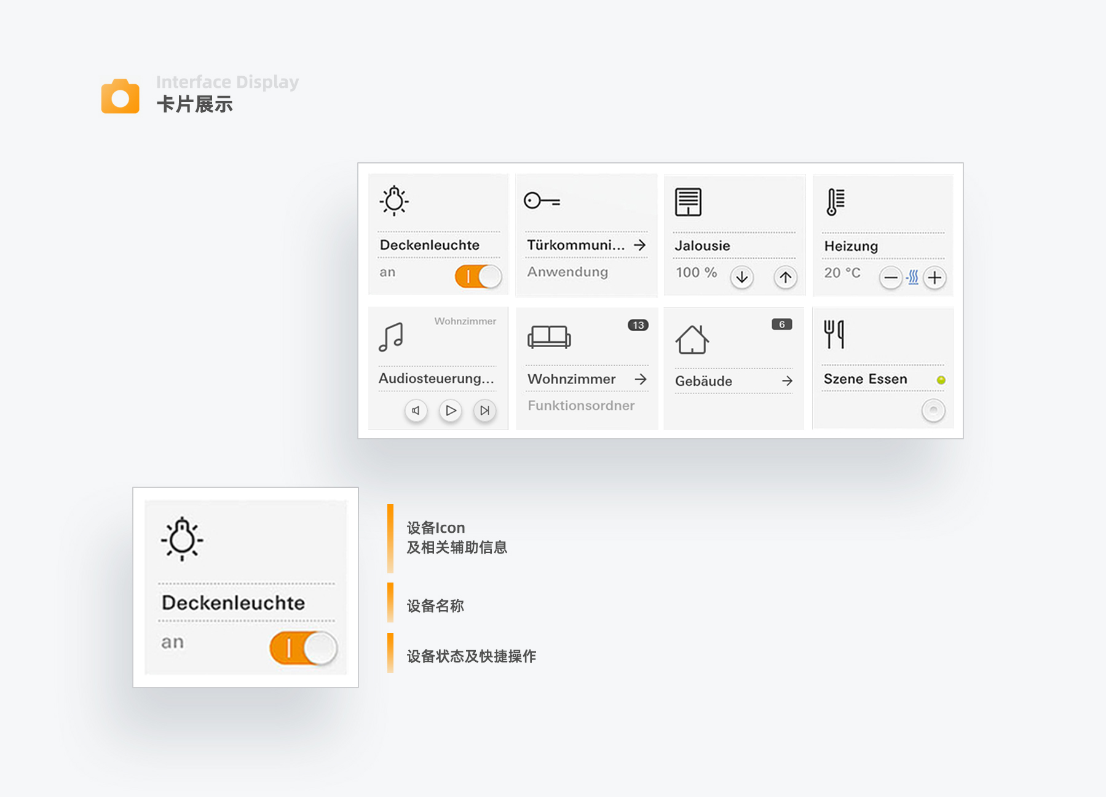1106x797 pixels.
Task: Activate the Szene Essen round scene button
Action: click(x=933, y=410)
